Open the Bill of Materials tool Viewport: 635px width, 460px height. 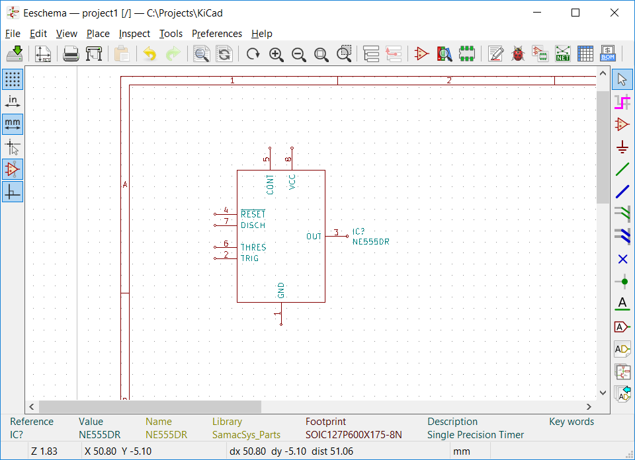[608, 54]
